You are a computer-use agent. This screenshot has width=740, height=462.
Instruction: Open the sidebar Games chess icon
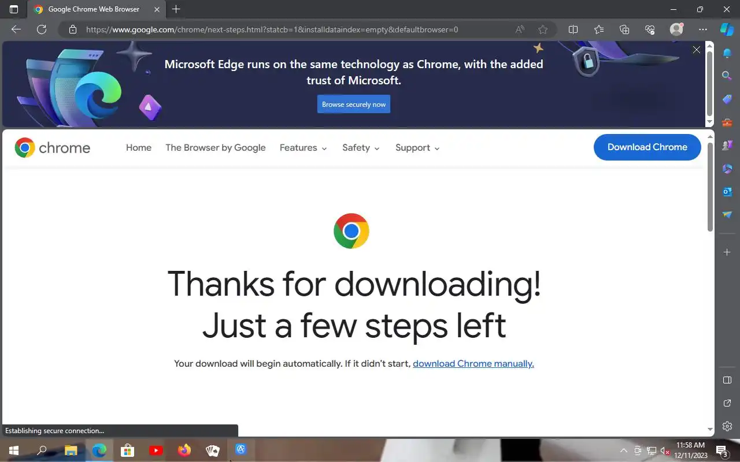pyautogui.click(x=727, y=146)
